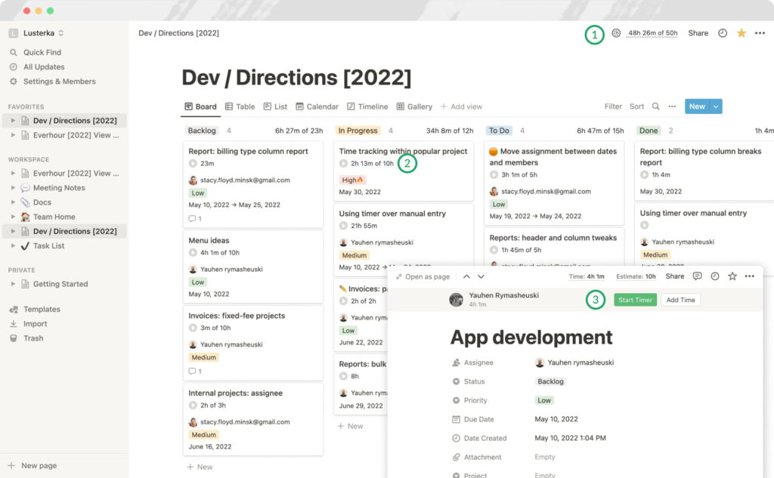
Task: Open the page options ellipsis menu
Action: pyautogui.click(x=761, y=33)
